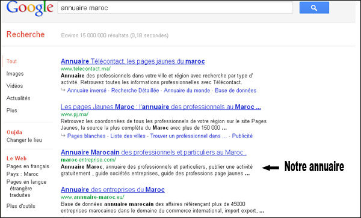Open the Base de données sitelink
Screen dimensions: 361x218
[x=235, y=91]
